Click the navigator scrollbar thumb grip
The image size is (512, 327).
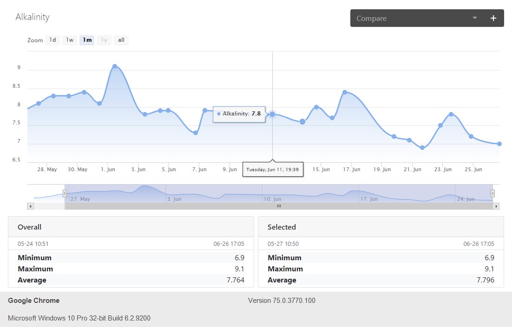[x=279, y=206]
